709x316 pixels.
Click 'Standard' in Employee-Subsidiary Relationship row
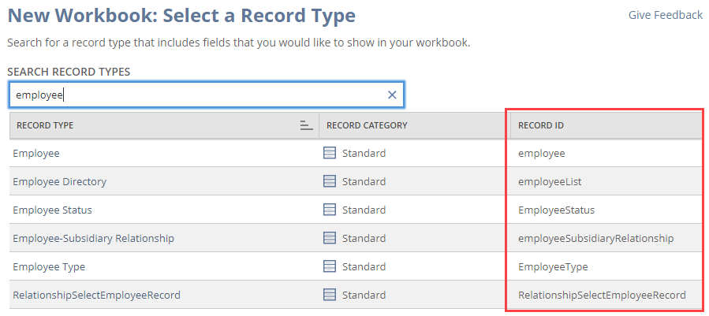[364, 238]
